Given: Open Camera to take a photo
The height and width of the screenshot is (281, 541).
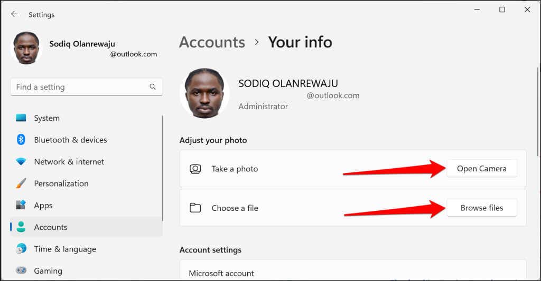Looking at the screenshot, I should (x=482, y=168).
